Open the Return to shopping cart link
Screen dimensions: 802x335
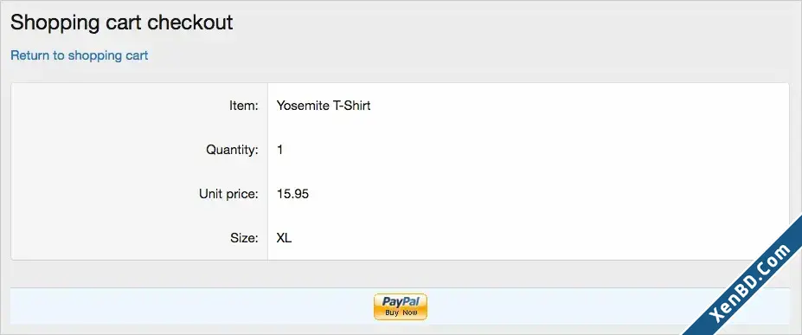pos(80,55)
